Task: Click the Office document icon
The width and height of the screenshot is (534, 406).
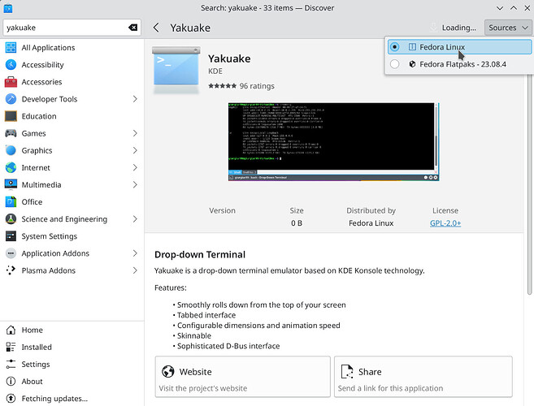Action: [x=11, y=202]
